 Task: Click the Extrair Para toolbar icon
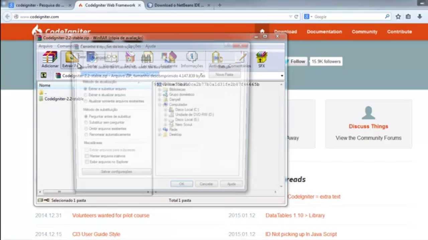coord(71,58)
